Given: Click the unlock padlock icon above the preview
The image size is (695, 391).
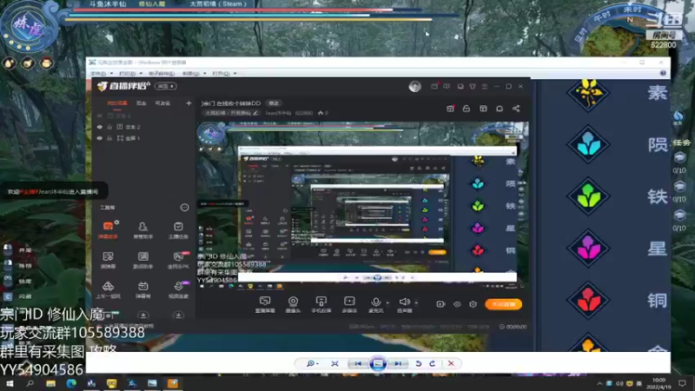Looking at the screenshot, I should pyautogui.click(x=467, y=109).
